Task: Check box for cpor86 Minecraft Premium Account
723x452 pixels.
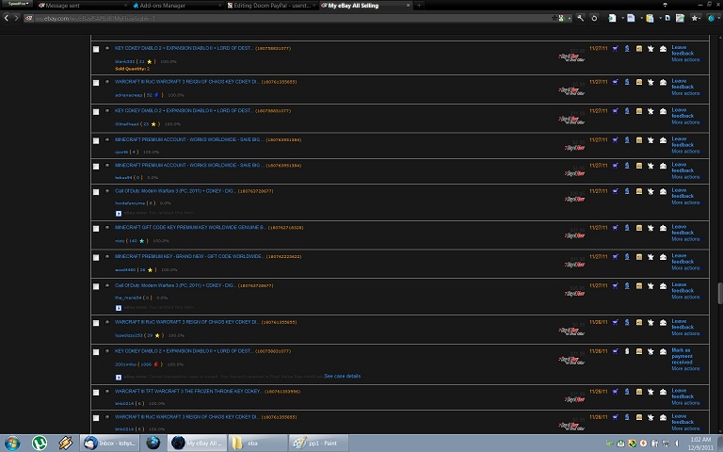Action: click(x=96, y=141)
